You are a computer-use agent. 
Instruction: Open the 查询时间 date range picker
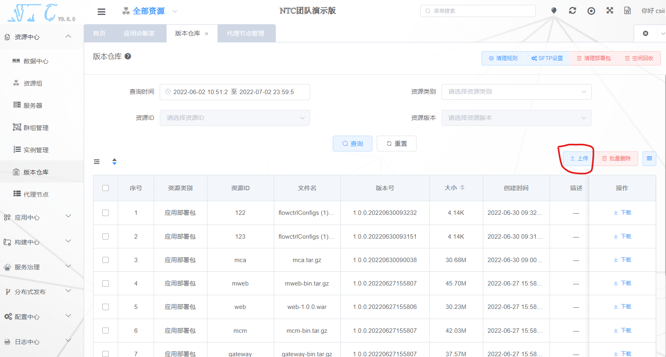click(235, 92)
